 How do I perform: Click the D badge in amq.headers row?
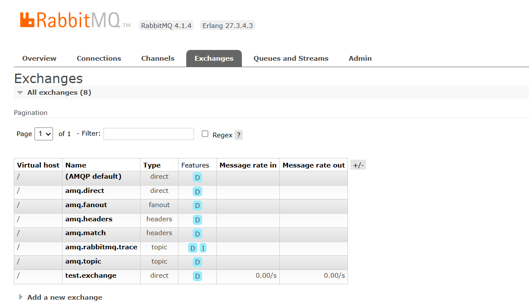tap(197, 220)
